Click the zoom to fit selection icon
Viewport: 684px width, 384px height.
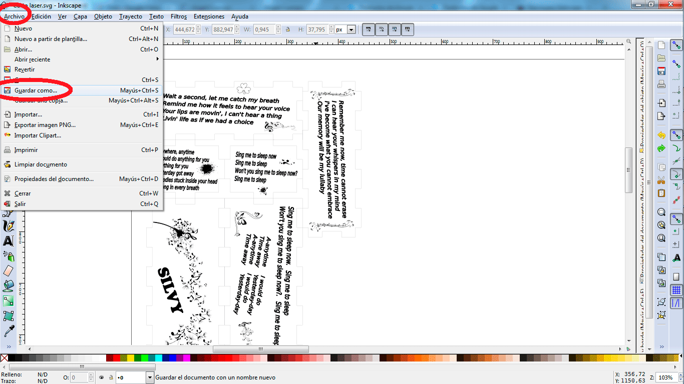point(661,212)
